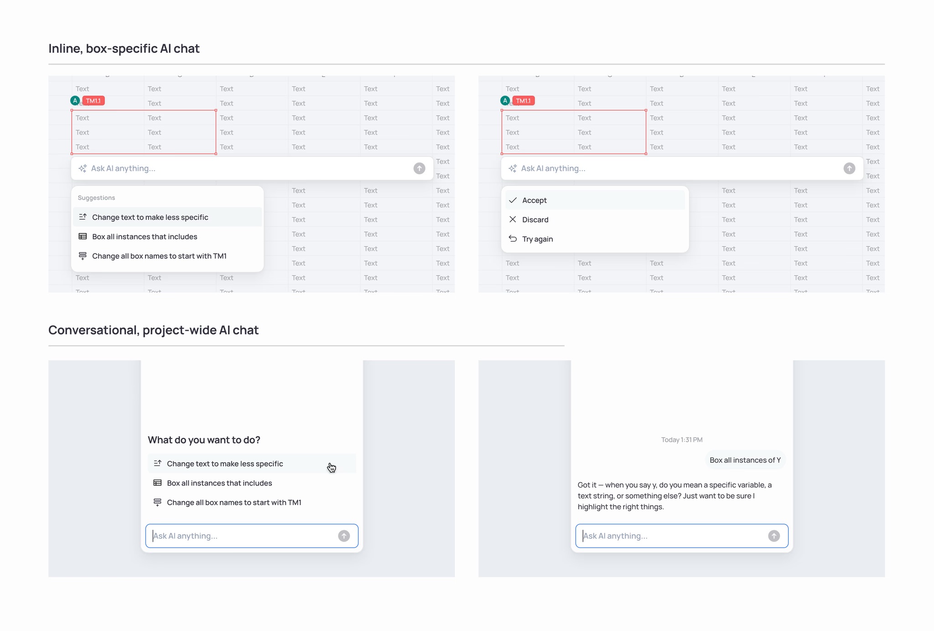
Task: Choose Accept in the inline result menu
Action: (x=534, y=200)
